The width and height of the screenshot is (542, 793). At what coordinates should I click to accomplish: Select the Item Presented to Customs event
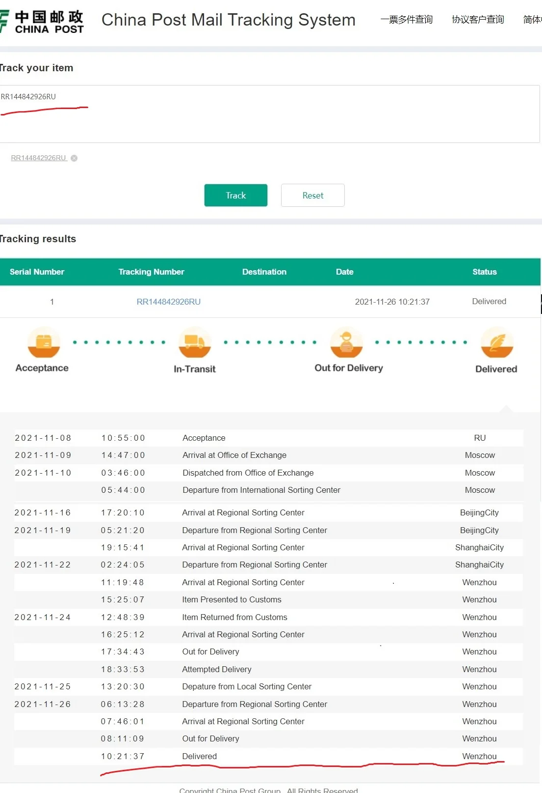(269, 599)
